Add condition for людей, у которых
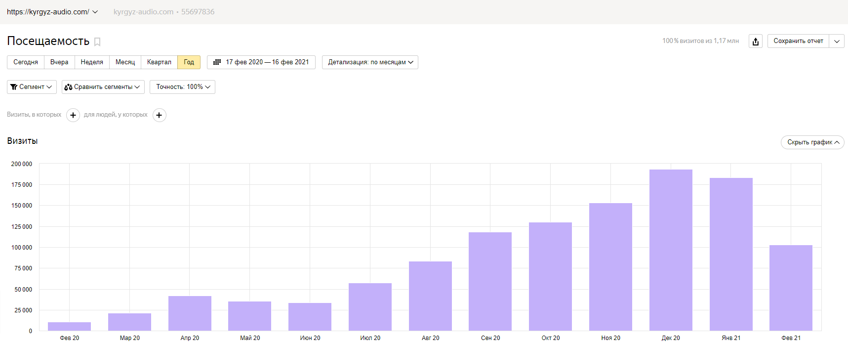The width and height of the screenshot is (848, 343). tap(160, 115)
